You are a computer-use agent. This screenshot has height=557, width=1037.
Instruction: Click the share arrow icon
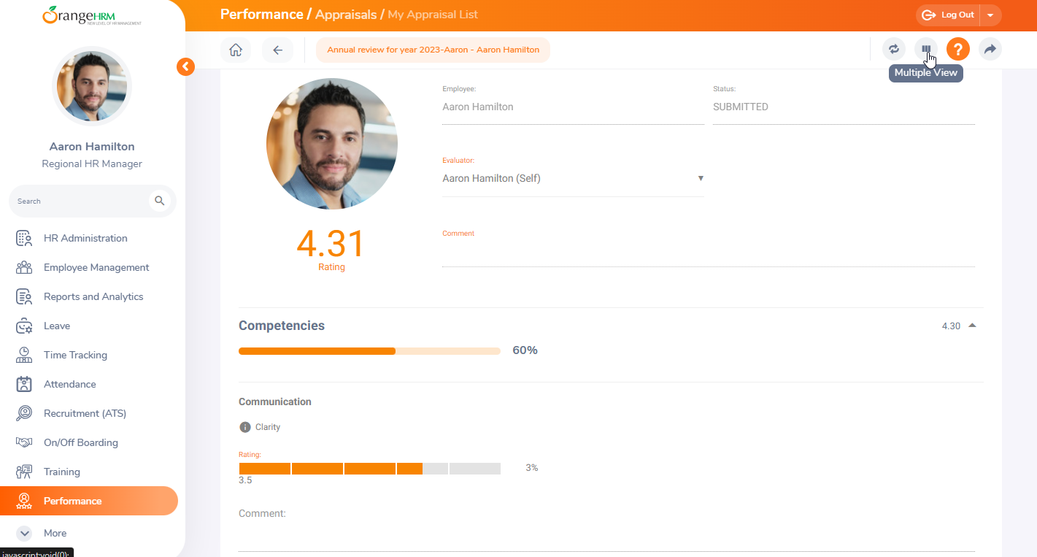[990, 50]
